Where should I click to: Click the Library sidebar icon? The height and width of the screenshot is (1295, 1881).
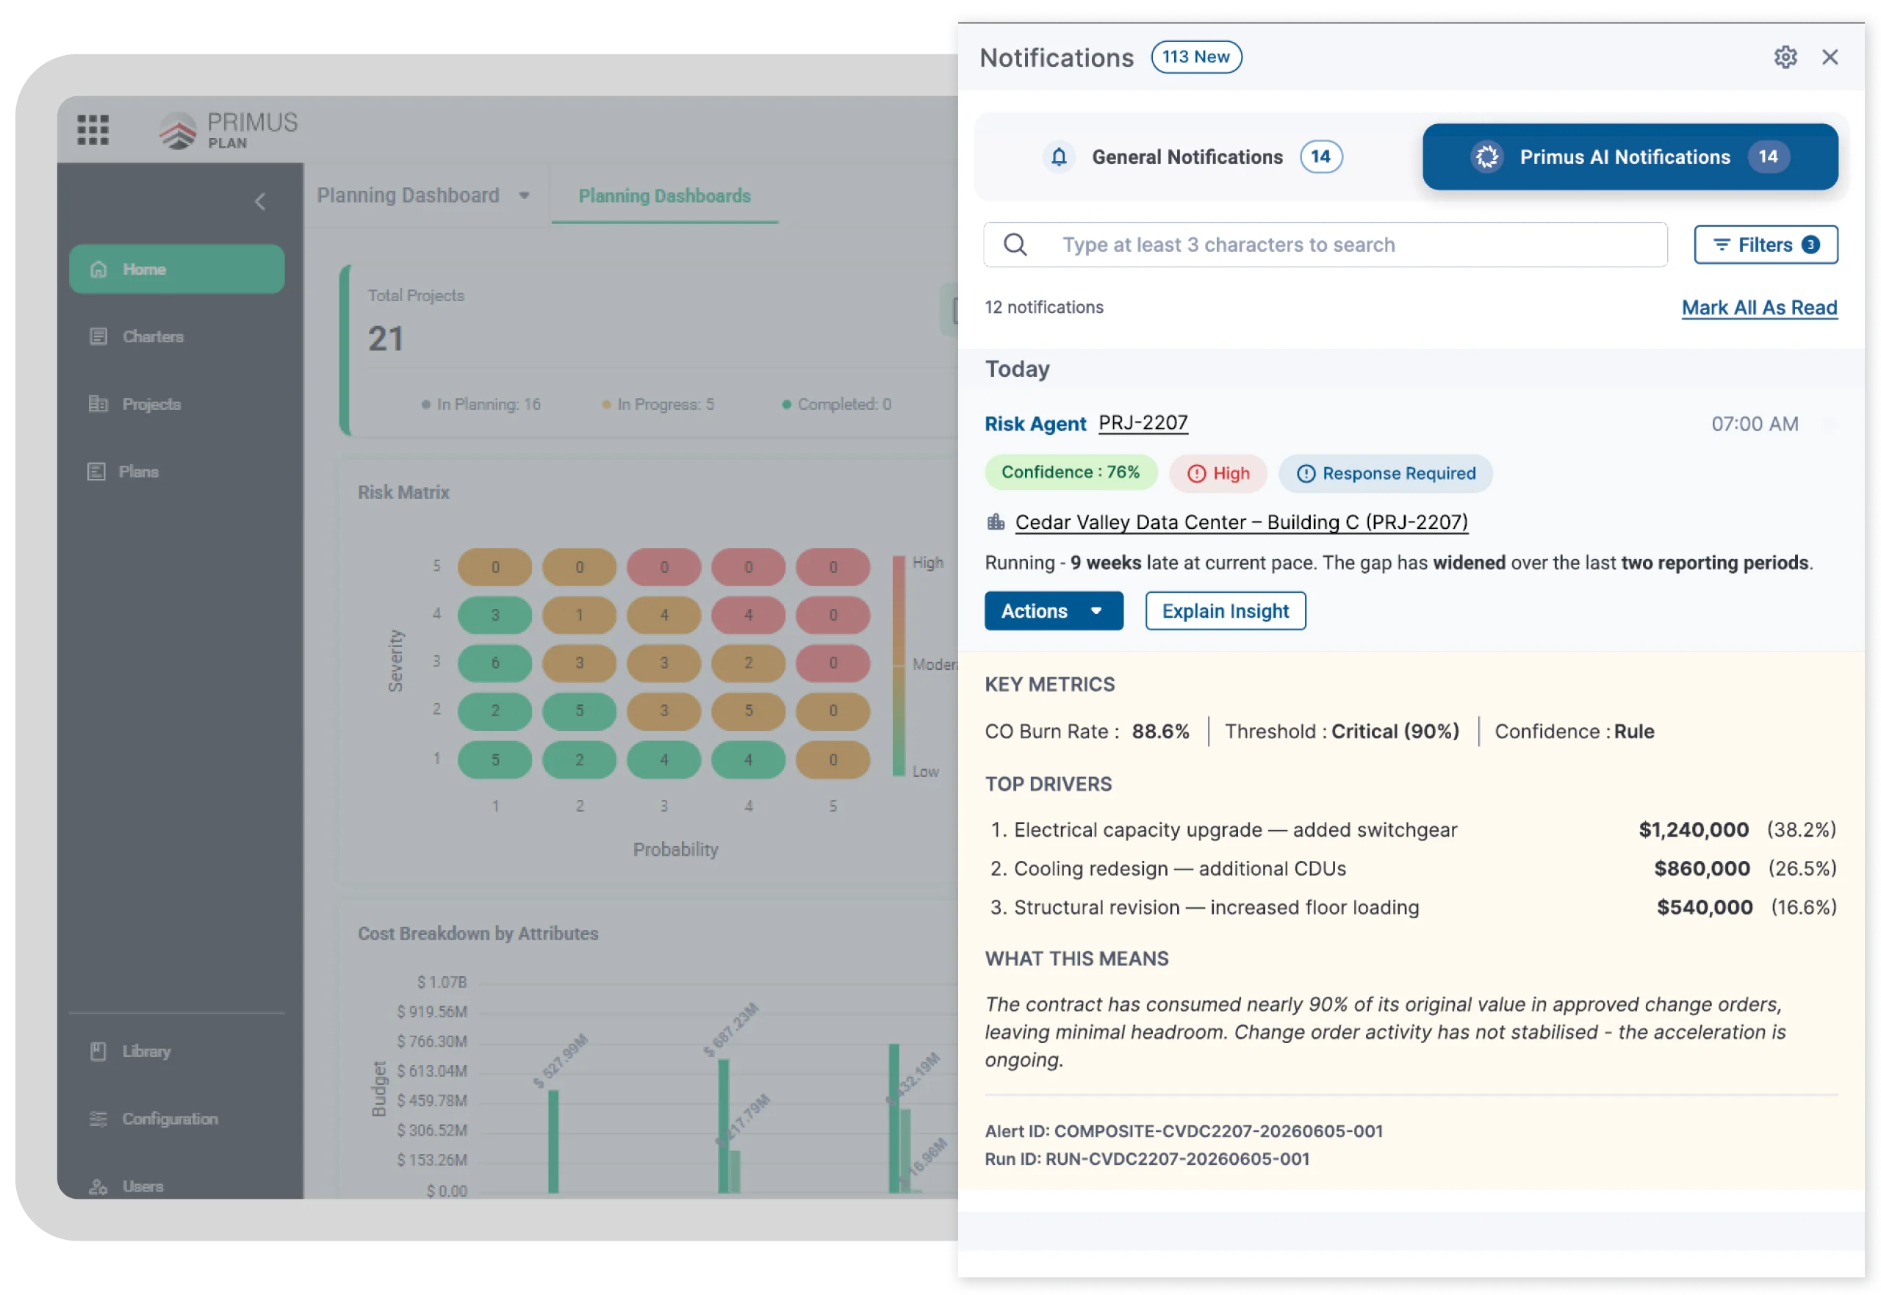pos(98,1051)
